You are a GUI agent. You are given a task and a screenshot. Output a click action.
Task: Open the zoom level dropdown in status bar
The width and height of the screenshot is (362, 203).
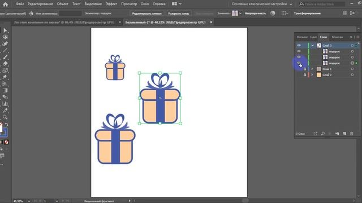click(x=29, y=201)
